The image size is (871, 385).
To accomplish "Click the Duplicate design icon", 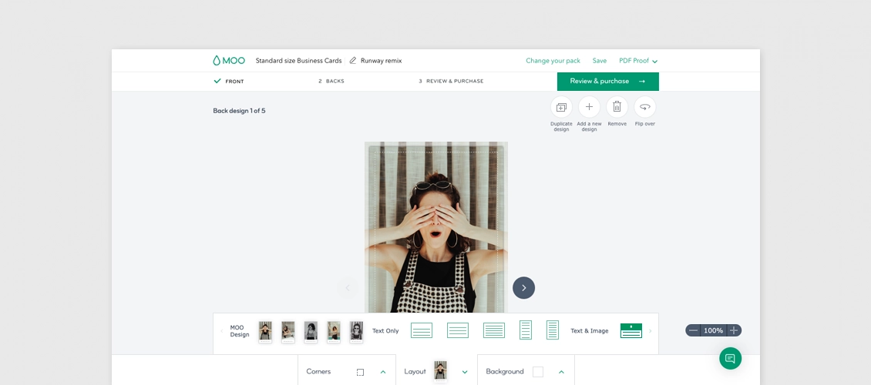I will (x=561, y=107).
